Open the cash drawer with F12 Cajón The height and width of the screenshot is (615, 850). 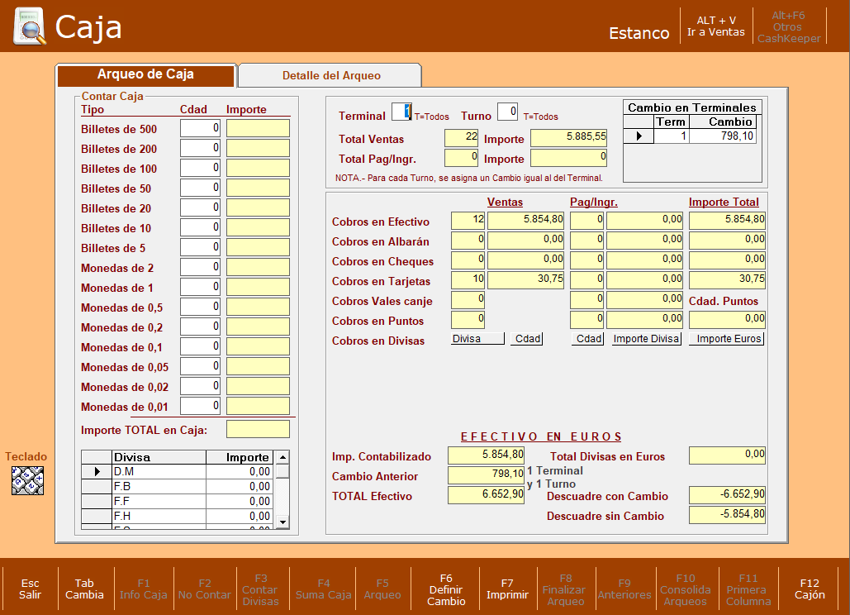[810, 589]
